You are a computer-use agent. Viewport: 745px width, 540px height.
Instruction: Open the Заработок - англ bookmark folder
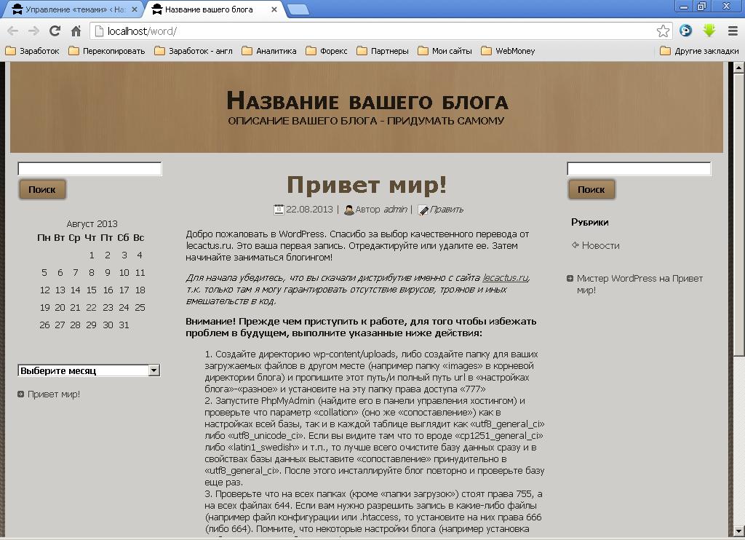[x=194, y=51]
